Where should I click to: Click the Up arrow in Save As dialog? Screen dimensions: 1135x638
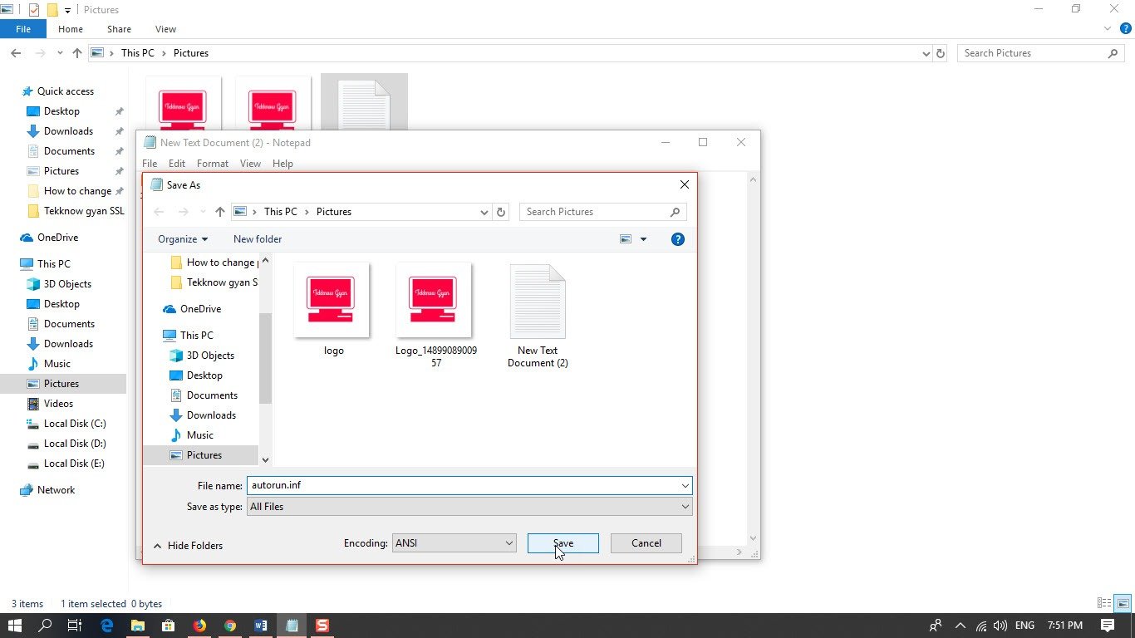coord(220,212)
